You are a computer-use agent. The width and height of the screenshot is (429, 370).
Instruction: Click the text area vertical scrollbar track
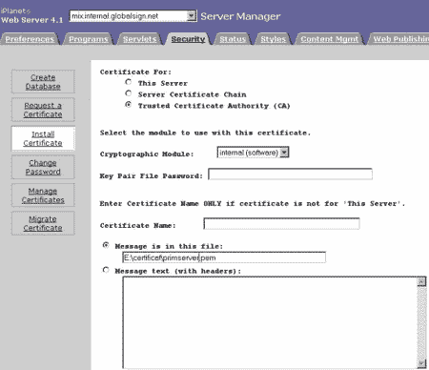coord(421,322)
